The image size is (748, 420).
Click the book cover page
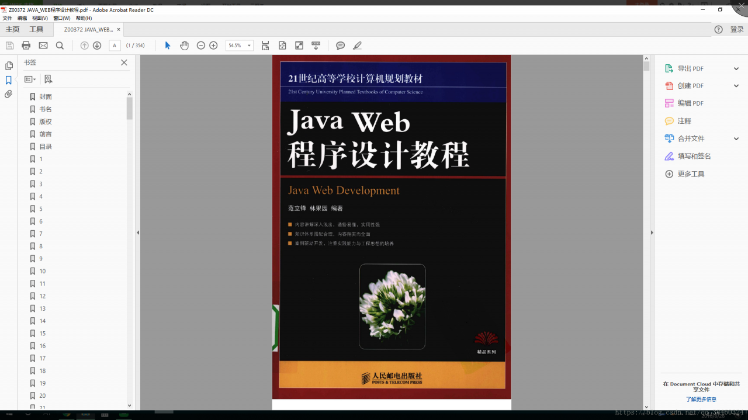[392, 227]
